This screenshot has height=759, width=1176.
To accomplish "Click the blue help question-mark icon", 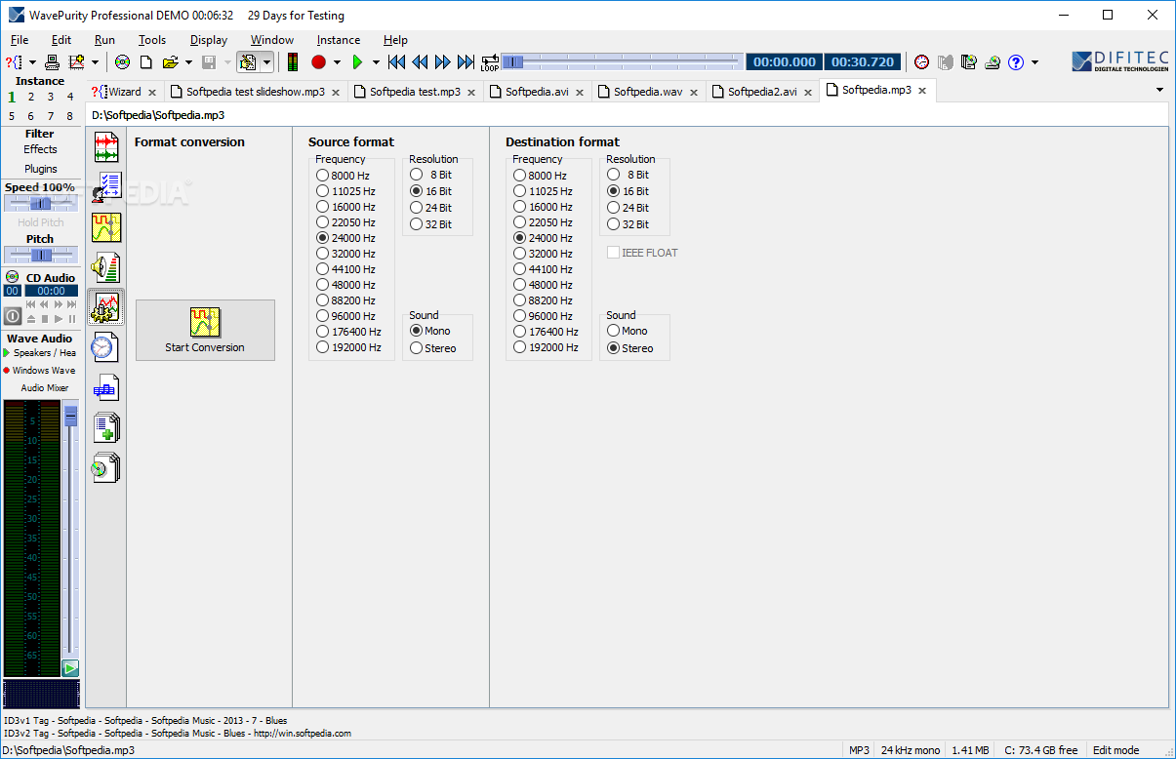I will pos(1016,62).
